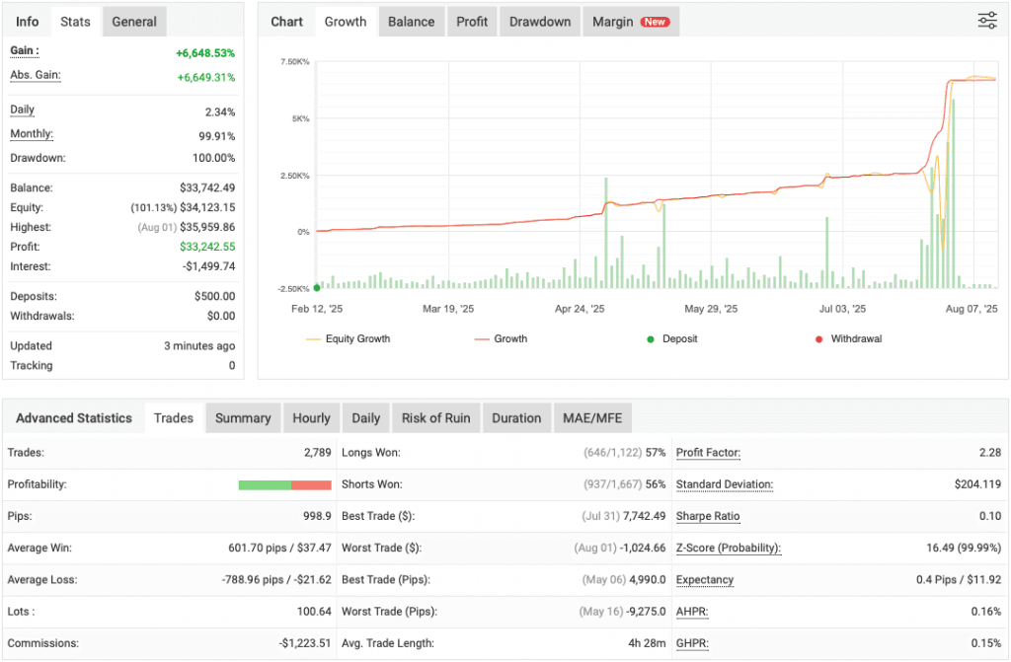This screenshot has width=1011, height=662.
Task: Switch to the Info tab
Action: pos(27,21)
